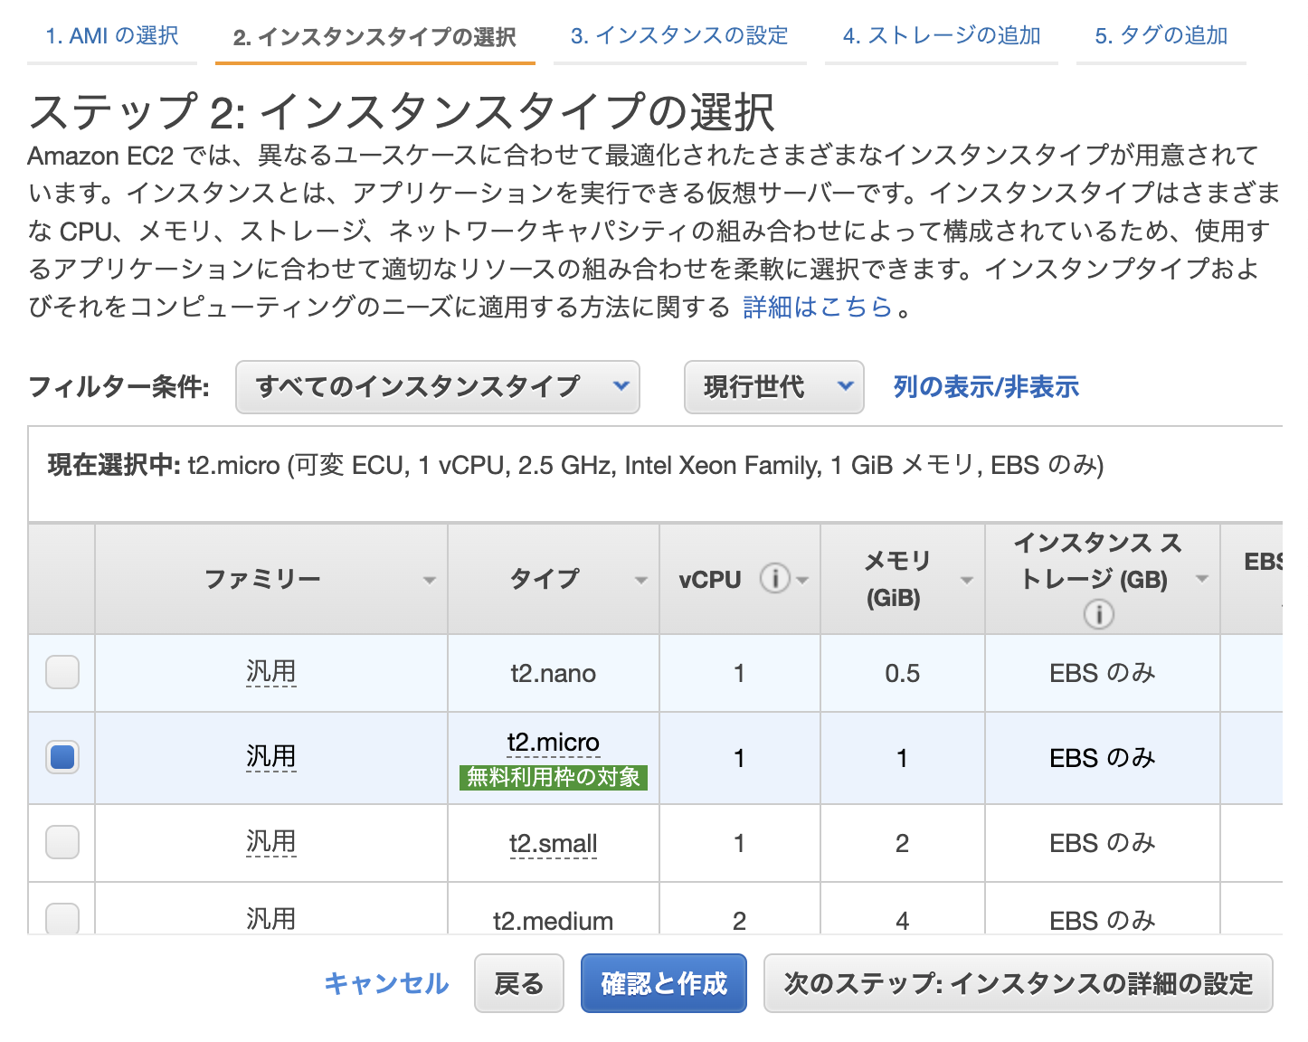Click 列の表示/非表示 to configure columns
The image size is (1308, 1042).
click(985, 386)
